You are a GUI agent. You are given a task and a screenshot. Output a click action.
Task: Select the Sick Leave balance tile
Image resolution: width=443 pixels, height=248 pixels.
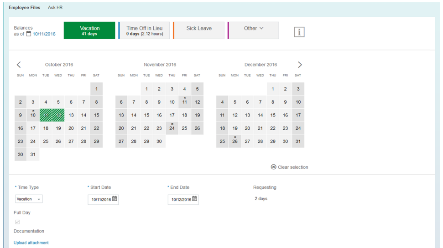tap(199, 30)
